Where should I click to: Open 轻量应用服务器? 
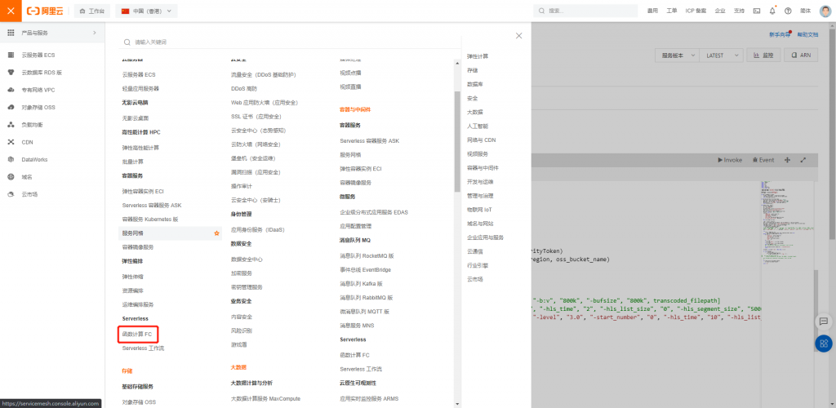click(x=140, y=88)
